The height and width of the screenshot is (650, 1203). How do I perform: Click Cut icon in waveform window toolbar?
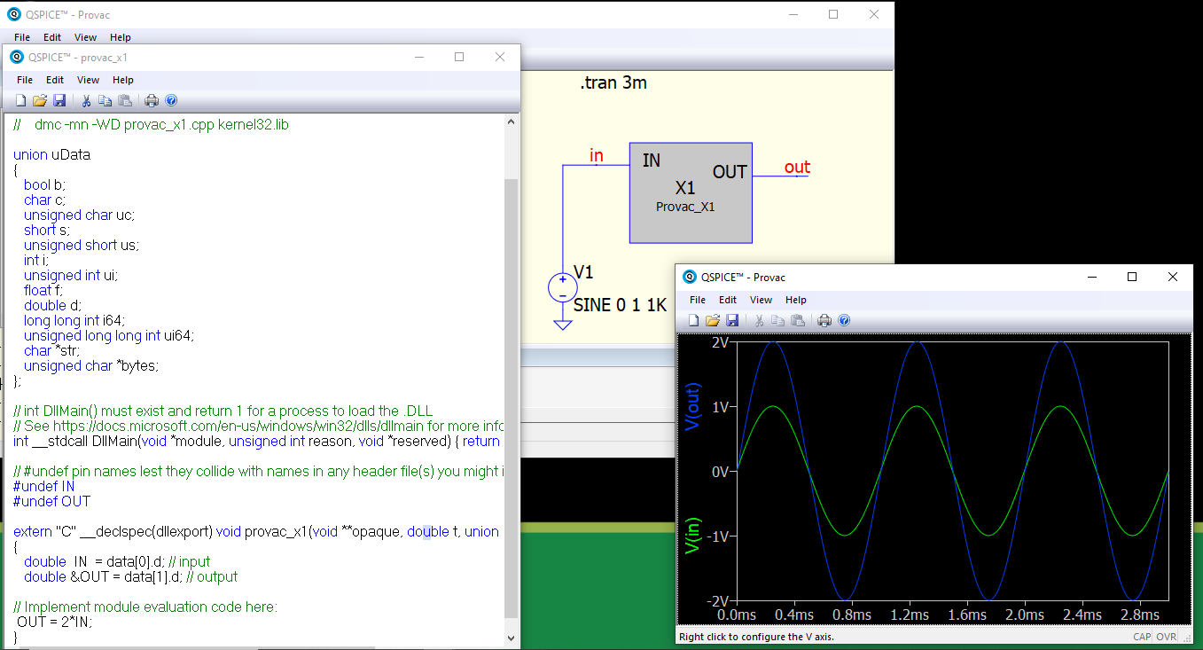point(759,320)
